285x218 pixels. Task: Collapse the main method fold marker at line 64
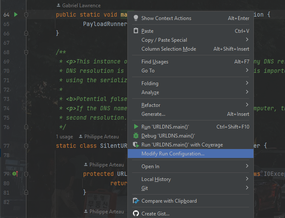pos(26,14)
